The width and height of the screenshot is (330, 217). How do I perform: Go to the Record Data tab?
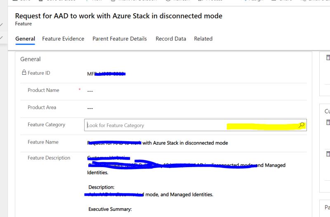pos(171,39)
